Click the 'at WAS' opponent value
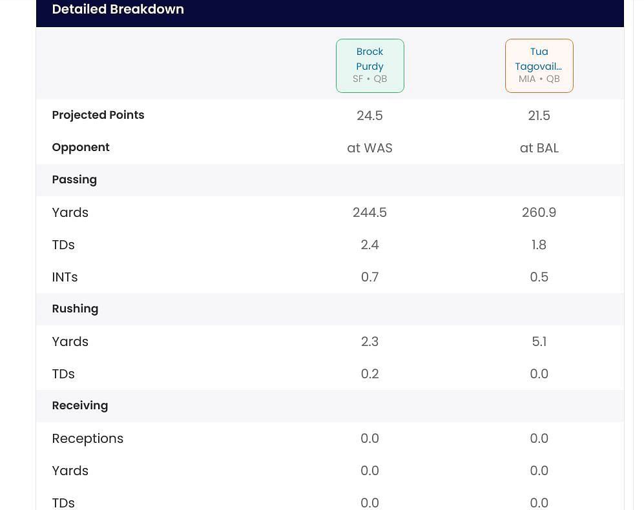644x510 pixels. point(369,148)
